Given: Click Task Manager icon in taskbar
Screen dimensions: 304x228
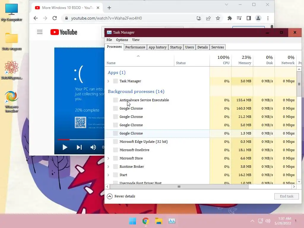Looking at the screenshot, I should pyautogui.click(x=172, y=221).
